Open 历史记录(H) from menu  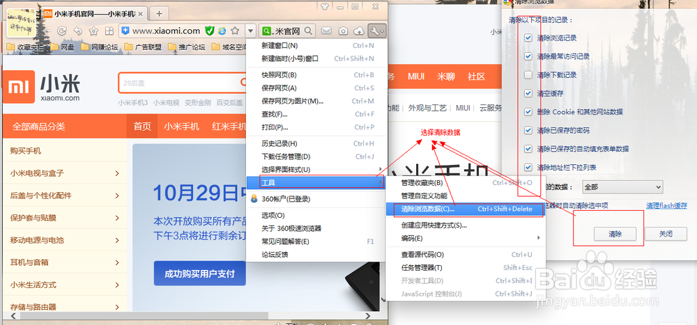(316, 143)
